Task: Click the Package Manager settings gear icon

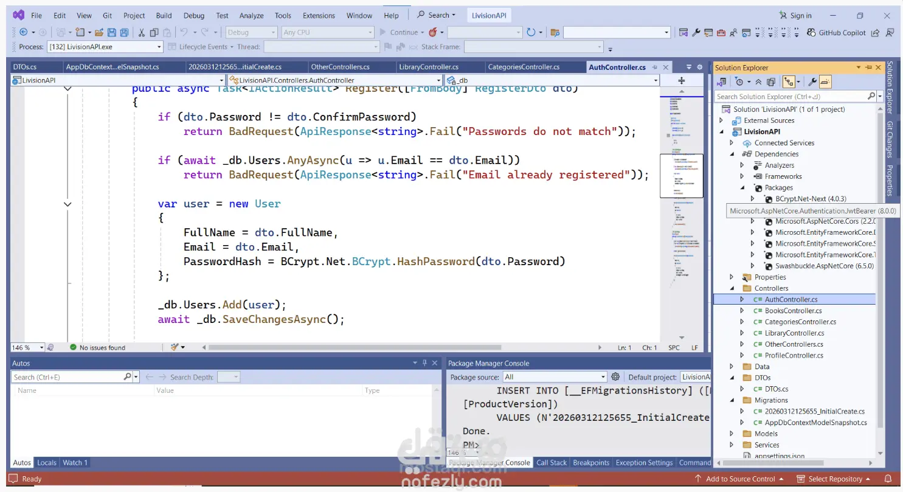Action: [x=615, y=377]
